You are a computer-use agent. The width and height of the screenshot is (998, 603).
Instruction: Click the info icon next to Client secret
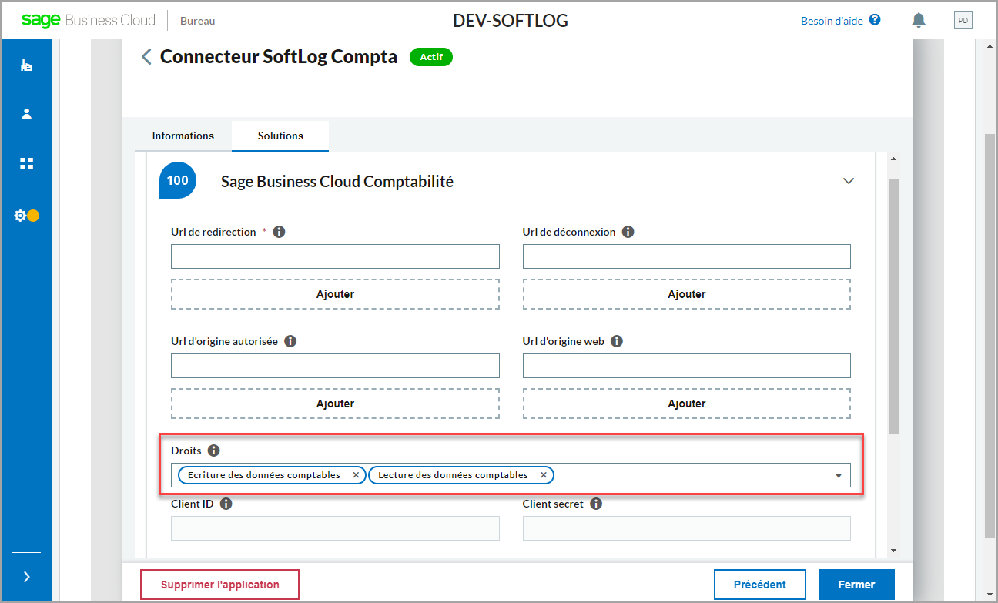pos(596,504)
